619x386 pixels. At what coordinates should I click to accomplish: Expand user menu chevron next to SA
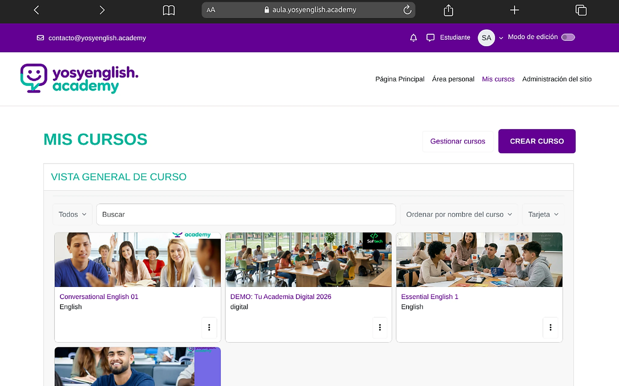(x=501, y=38)
